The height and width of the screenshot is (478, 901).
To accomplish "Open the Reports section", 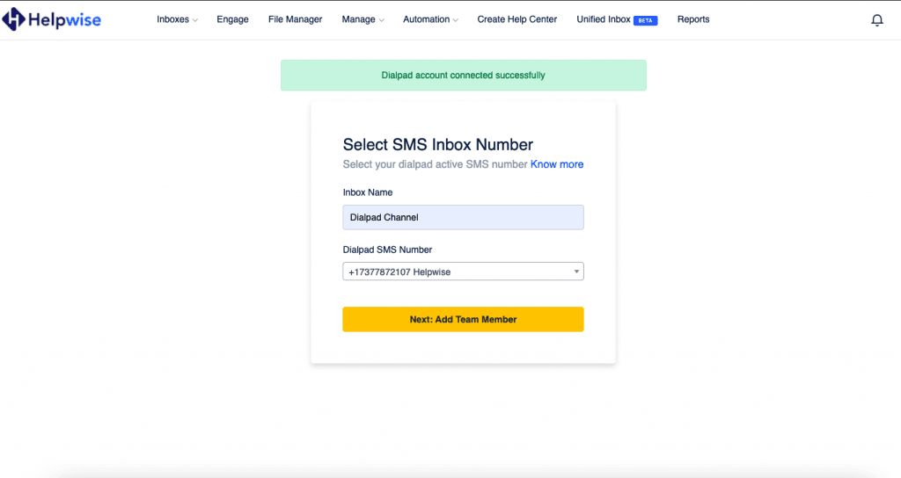I will pos(693,19).
